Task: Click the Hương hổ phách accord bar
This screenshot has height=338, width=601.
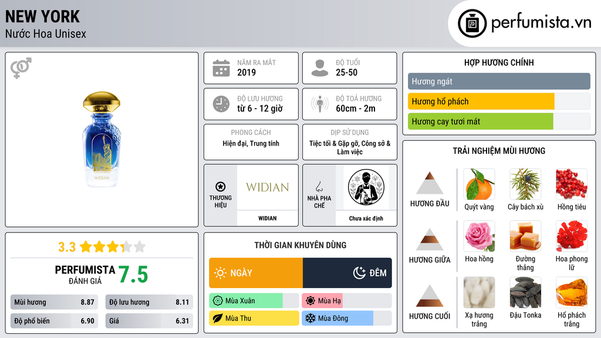Action: (x=499, y=101)
